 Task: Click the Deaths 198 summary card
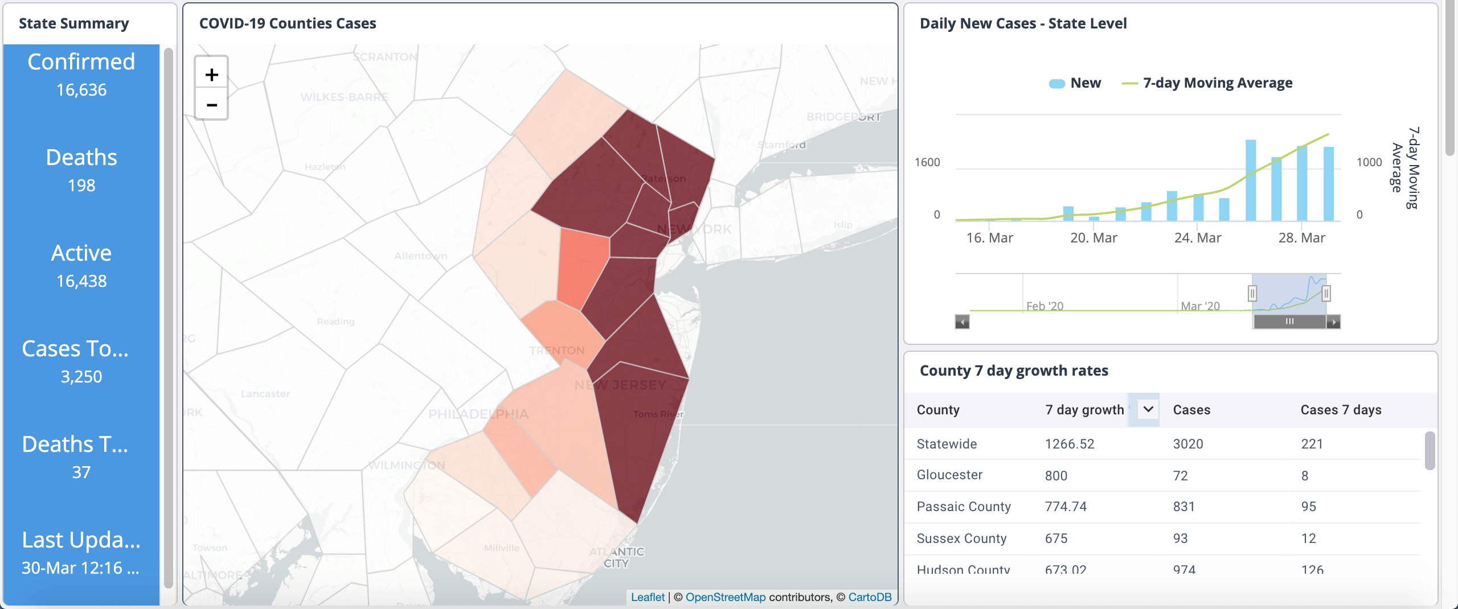[81, 170]
